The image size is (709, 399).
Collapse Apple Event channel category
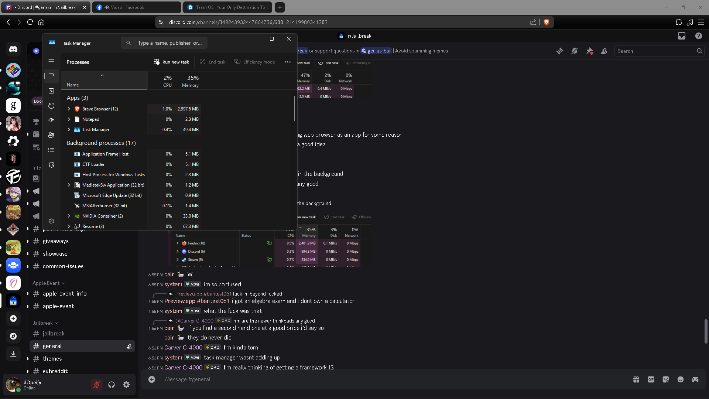pos(48,283)
